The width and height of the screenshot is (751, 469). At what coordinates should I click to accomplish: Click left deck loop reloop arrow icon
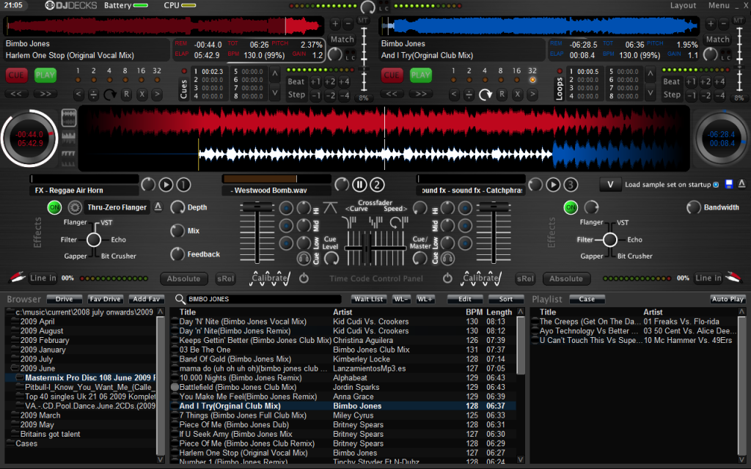tap(110, 95)
